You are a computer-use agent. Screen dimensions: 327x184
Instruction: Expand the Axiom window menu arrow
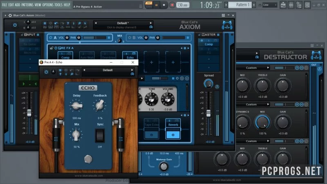5,15
